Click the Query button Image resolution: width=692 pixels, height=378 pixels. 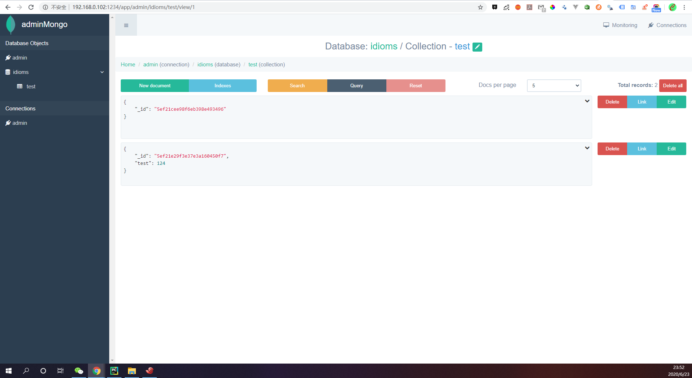[357, 86]
